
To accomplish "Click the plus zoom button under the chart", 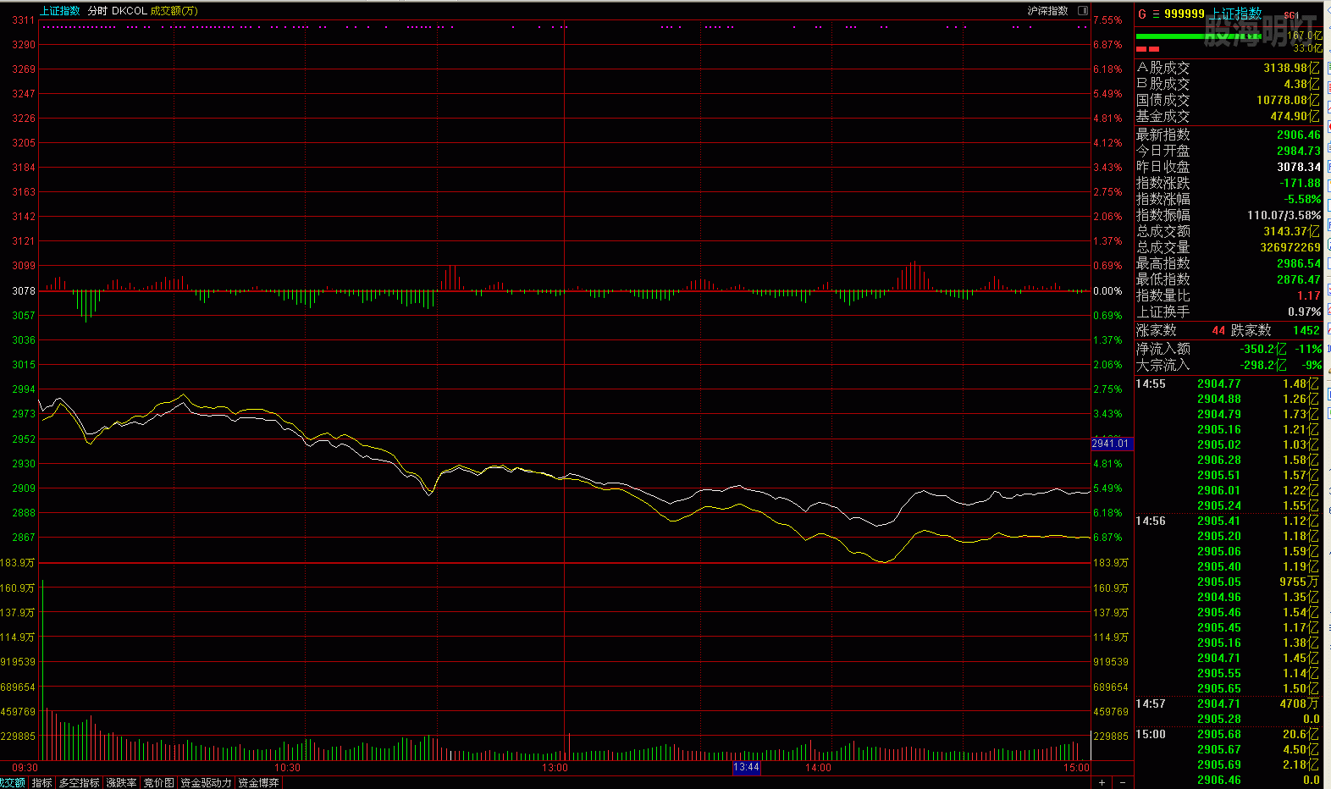I will click(x=1102, y=782).
